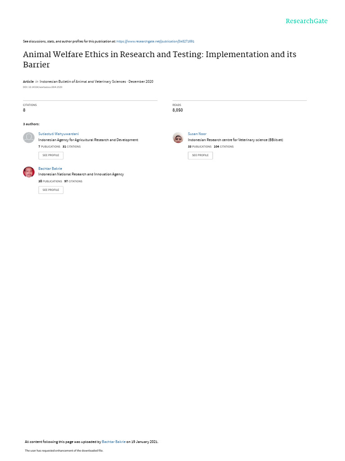Open Bachtar Bakrie author name link
Image resolution: width=345 pixels, height=461 pixels.
50,168
